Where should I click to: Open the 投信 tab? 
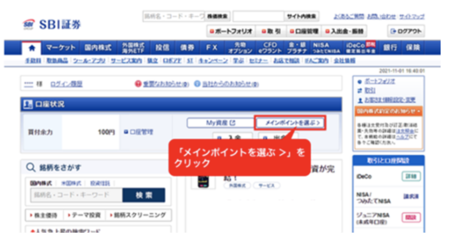pyautogui.click(x=162, y=48)
